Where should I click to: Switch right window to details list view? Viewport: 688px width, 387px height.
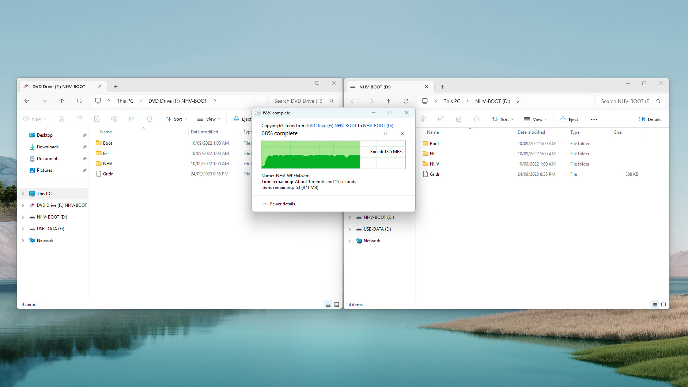655,305
